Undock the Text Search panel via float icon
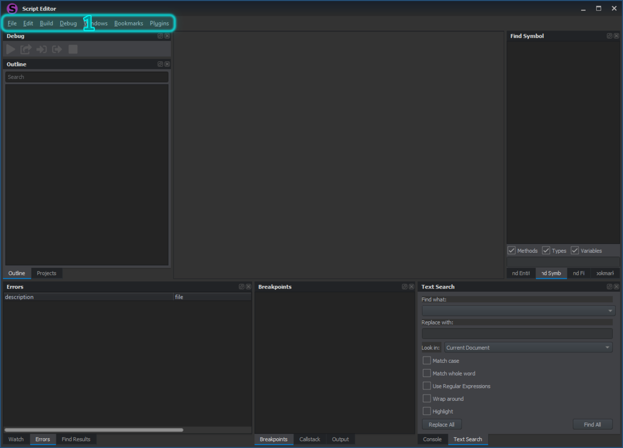623x448 pixels. pyautogui.click(x=609, y=286)
